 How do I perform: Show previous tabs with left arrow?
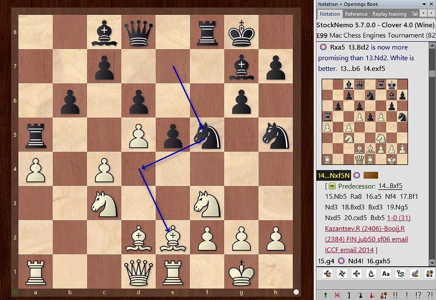[423, 13]
